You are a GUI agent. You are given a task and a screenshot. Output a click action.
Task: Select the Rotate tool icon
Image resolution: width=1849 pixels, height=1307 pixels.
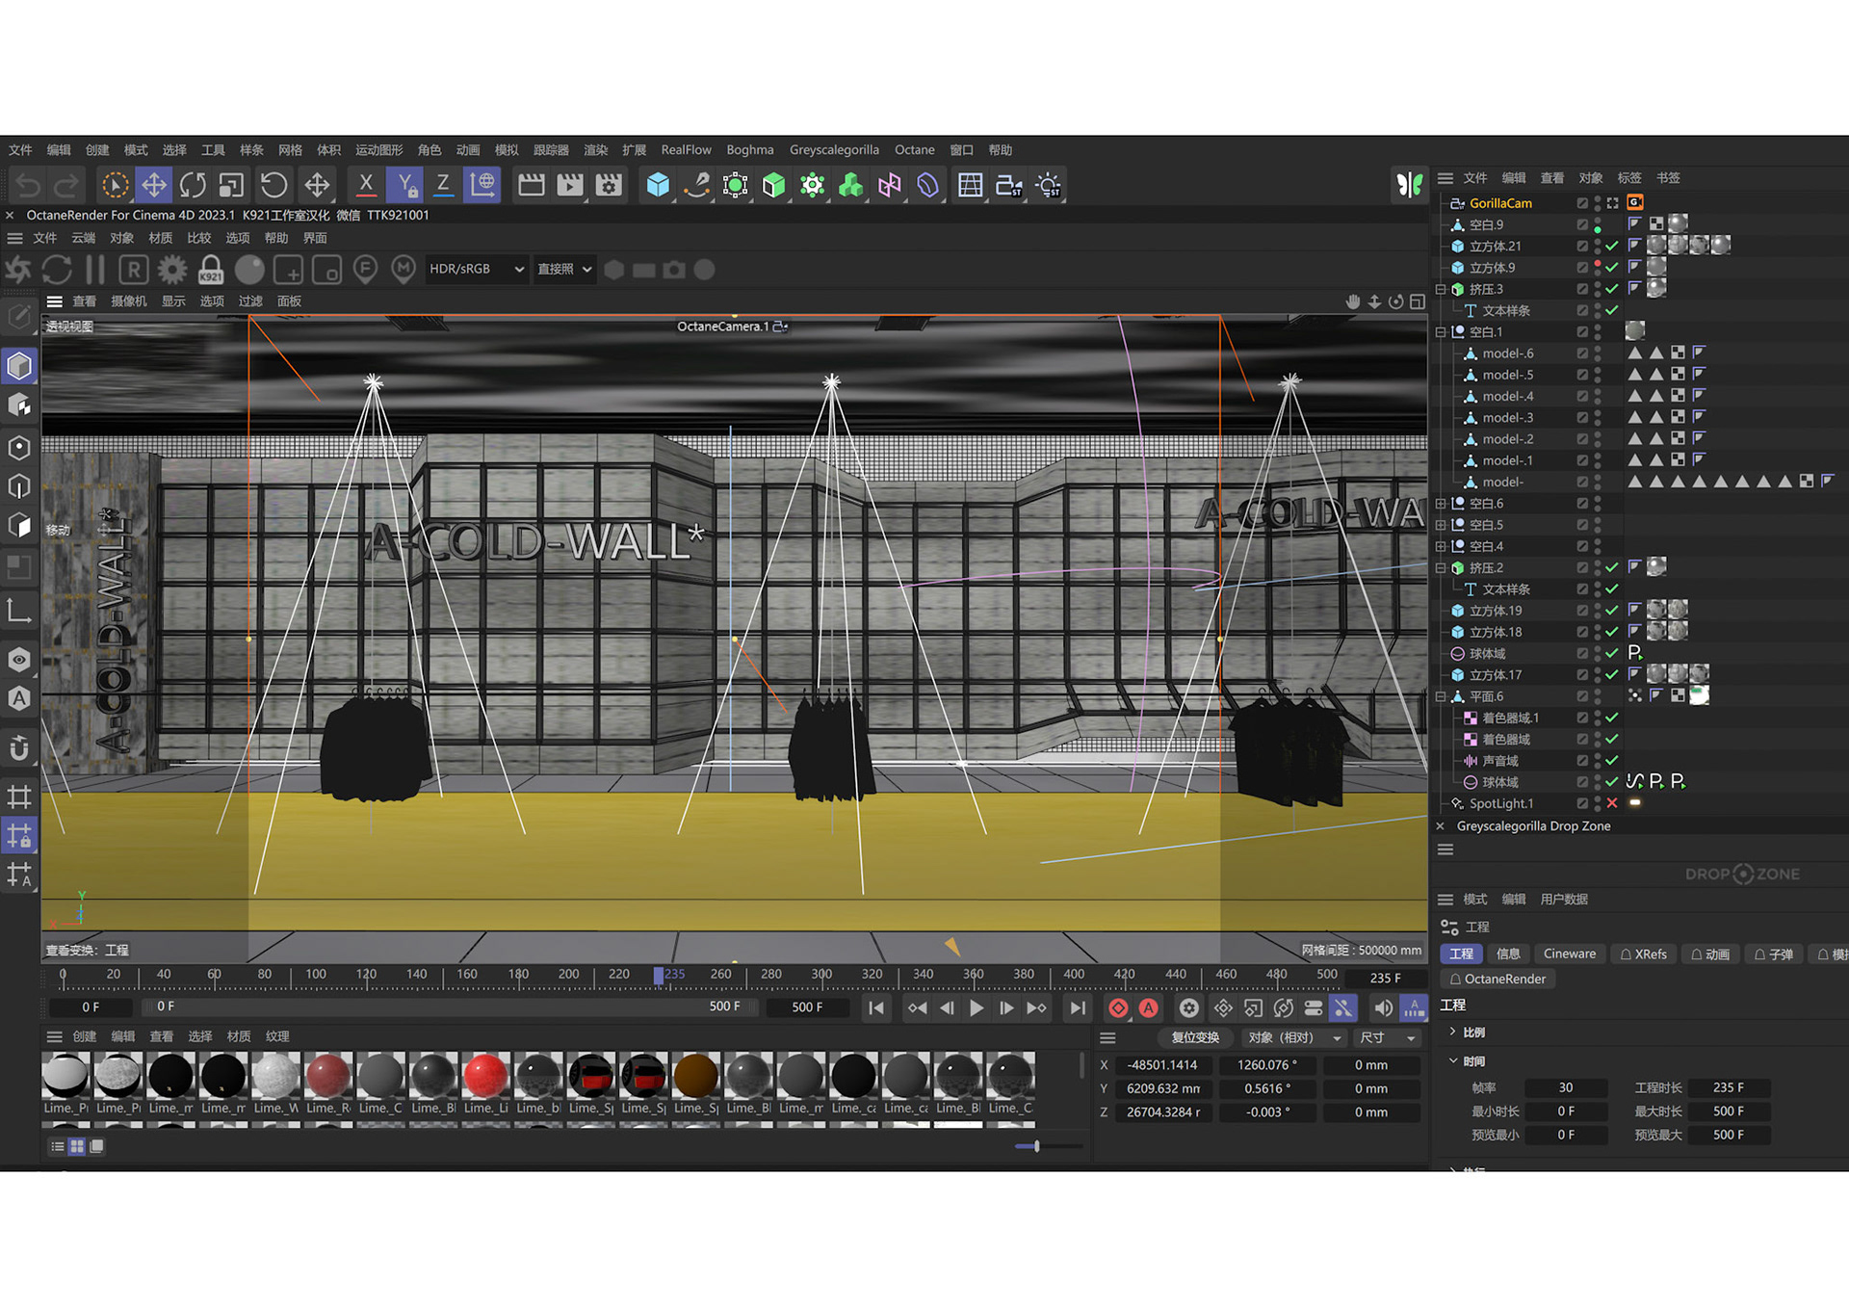193,185
